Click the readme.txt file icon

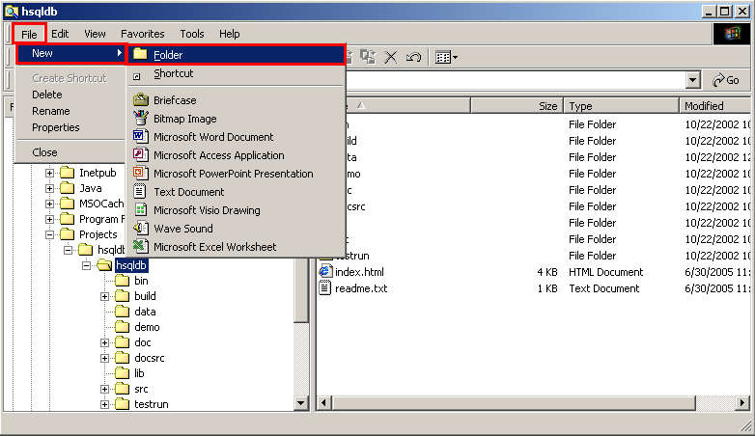click(325, 288)
